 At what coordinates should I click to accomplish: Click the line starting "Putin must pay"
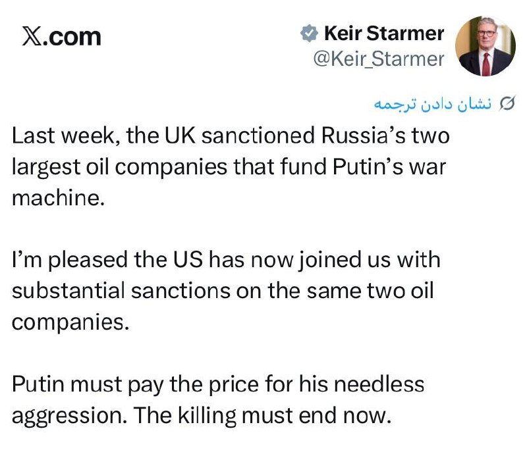coord(218,384)
